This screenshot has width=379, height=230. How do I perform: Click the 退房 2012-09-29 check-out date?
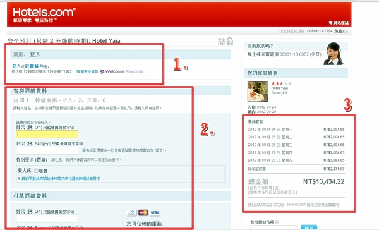click(262, 112)
